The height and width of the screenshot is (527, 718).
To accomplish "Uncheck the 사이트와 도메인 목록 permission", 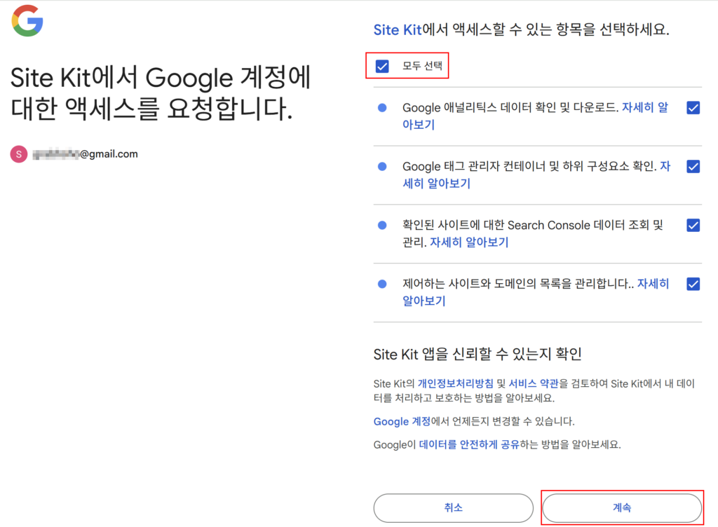I will point(693,284).
